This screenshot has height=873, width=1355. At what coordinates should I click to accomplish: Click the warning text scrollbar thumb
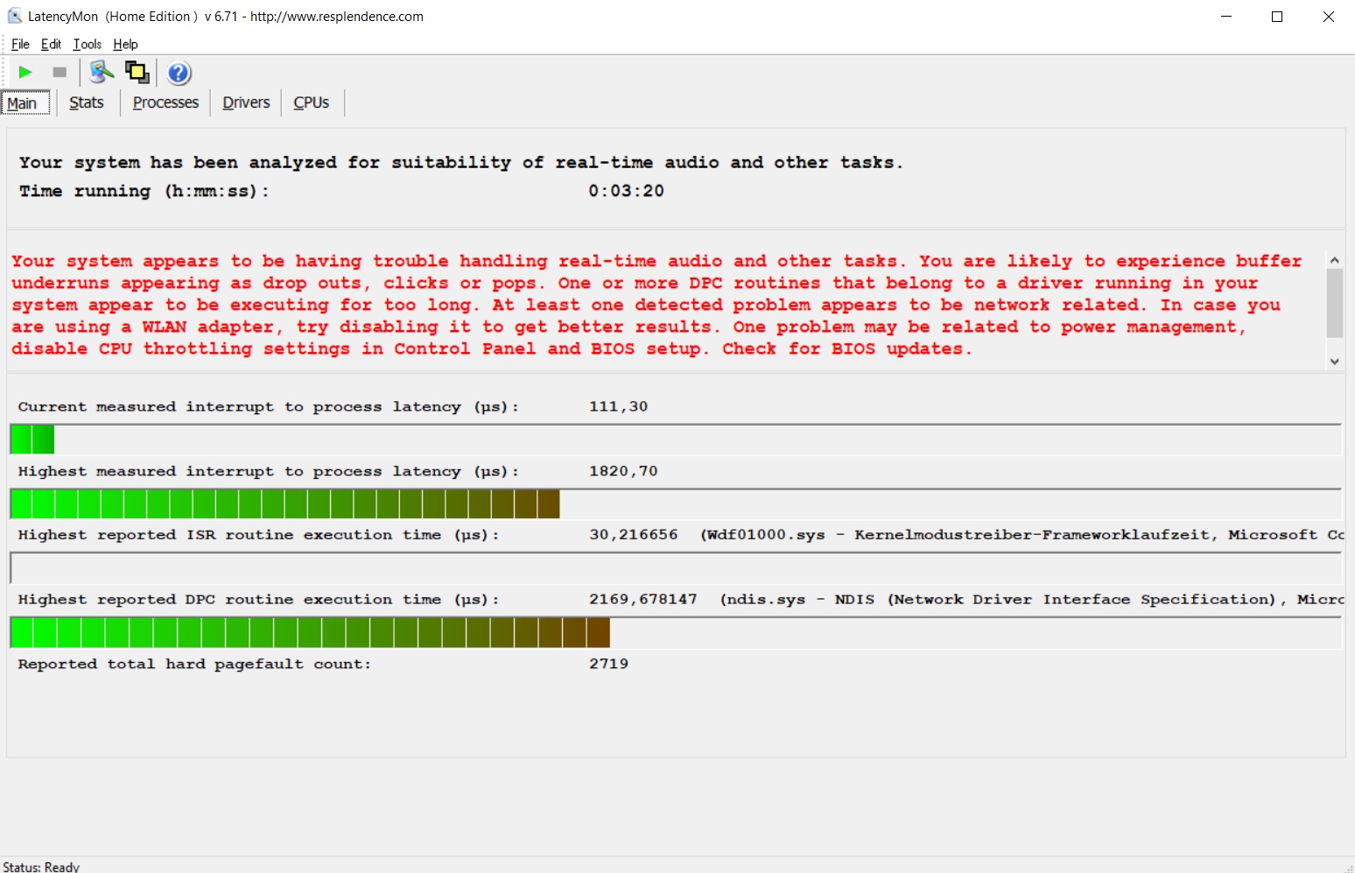point(1334,303)
